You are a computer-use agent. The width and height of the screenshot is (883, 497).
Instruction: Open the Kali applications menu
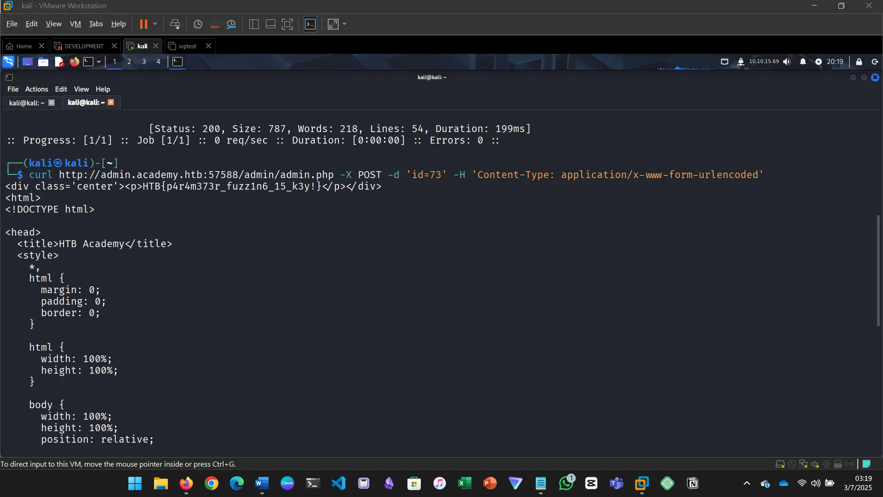tap(8, 61)
